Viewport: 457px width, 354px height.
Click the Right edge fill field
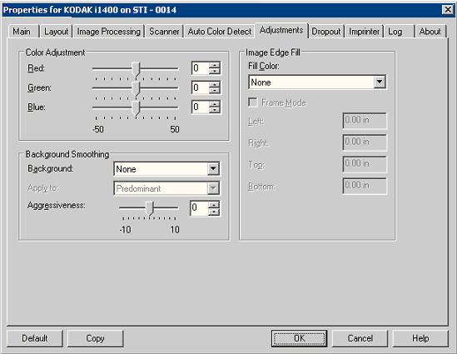(365, 142)
